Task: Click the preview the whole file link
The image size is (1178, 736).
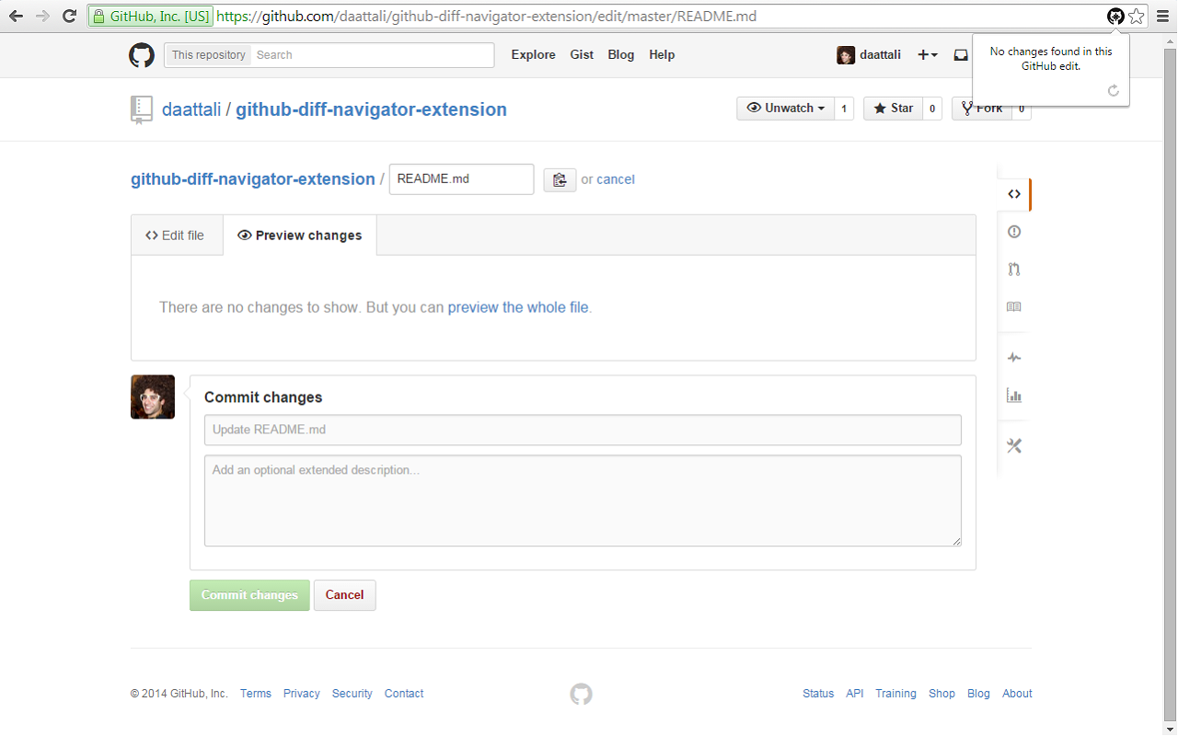Action: (518, 307)
